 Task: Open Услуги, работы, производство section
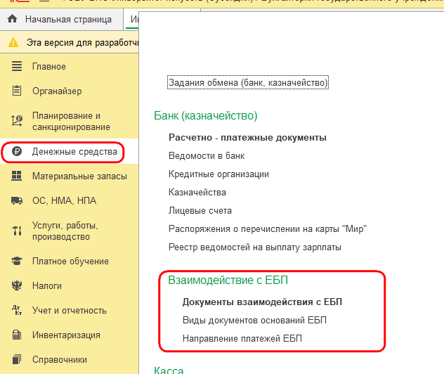65,231
